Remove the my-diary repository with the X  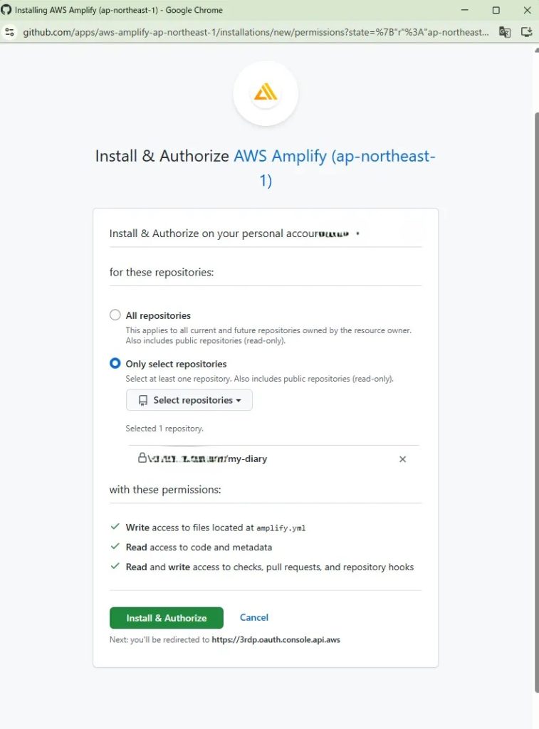402,459
